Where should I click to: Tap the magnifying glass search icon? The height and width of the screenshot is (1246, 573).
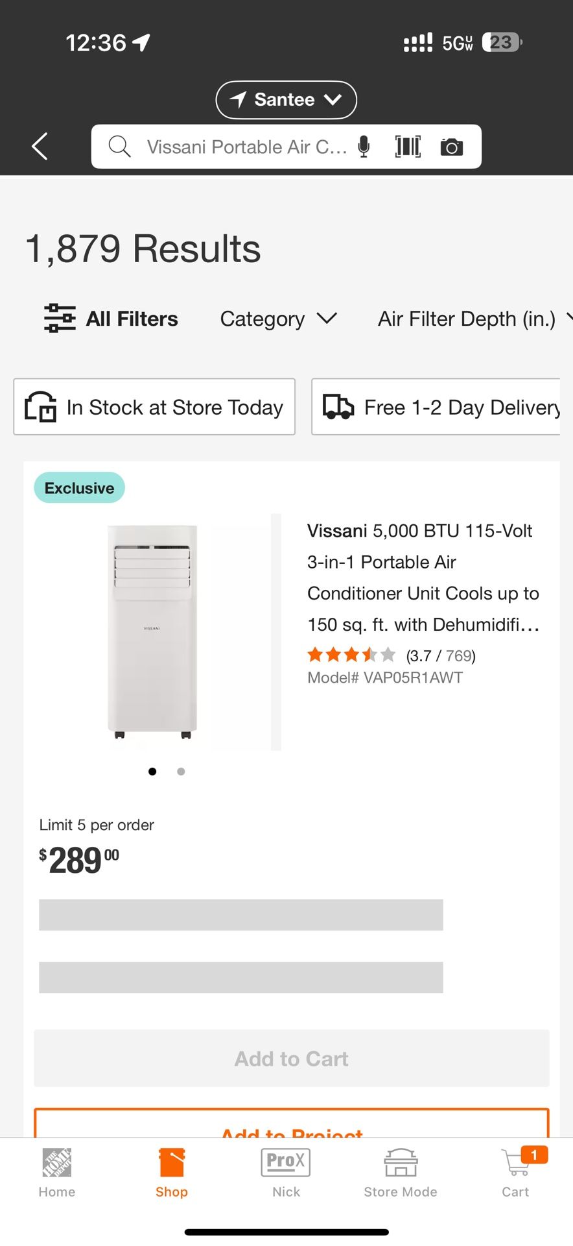pos(119,147)
